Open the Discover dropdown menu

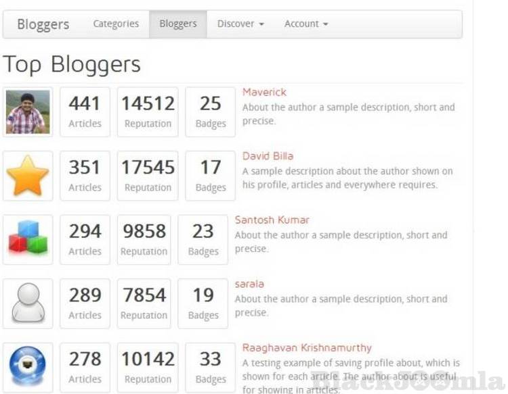[x=240, y=24]
